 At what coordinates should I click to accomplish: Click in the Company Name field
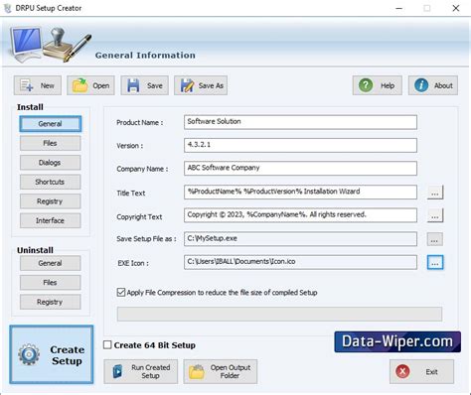point(300,169)
